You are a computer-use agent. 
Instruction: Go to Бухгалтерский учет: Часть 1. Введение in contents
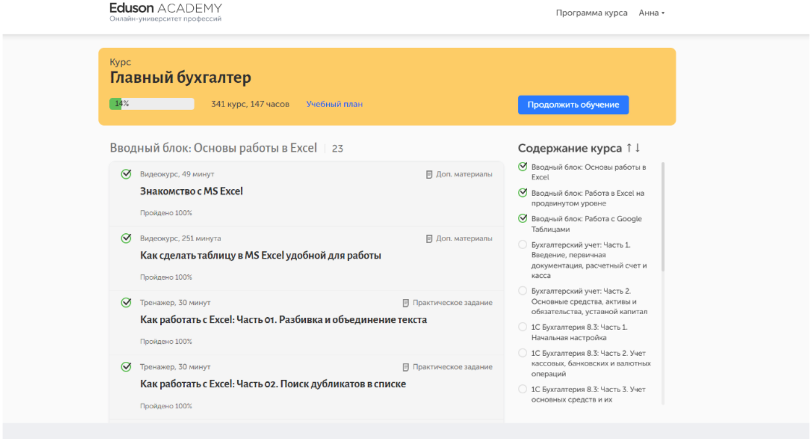(589, 260)
